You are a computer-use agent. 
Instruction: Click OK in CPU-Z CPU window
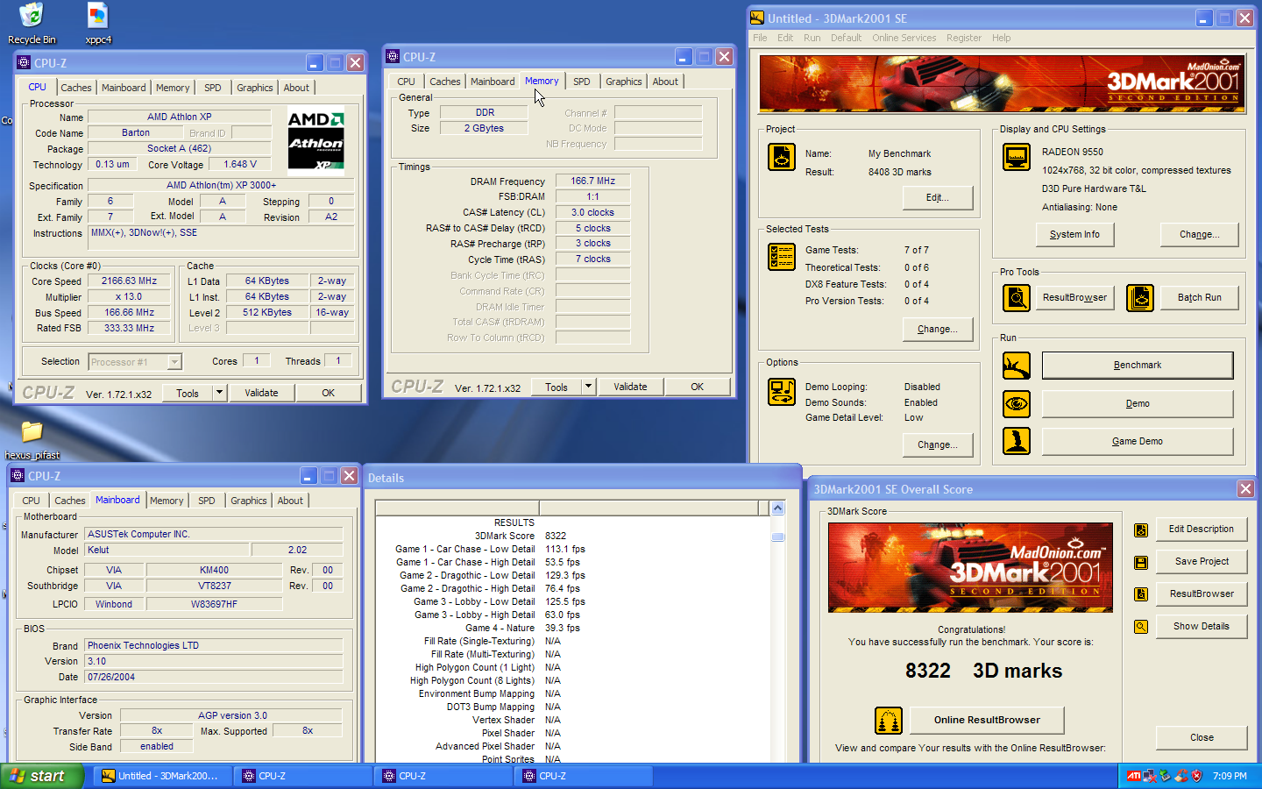(328, 393)
